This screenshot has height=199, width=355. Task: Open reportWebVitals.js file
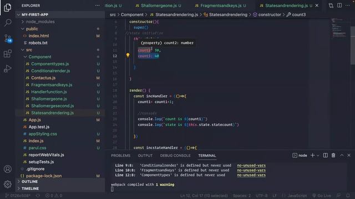coord(46,155)
